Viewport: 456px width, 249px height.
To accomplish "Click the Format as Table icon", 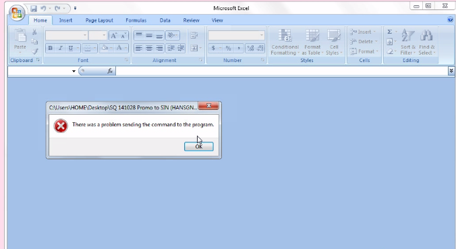I will point(312,36).
